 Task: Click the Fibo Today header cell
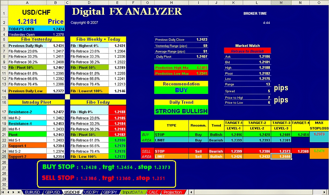click(98, 102)
